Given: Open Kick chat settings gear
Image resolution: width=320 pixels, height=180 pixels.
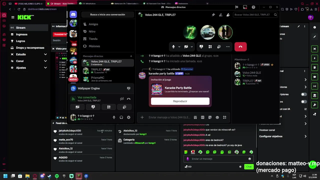Looking at the screenshot, I should click(x=240, y=167).
